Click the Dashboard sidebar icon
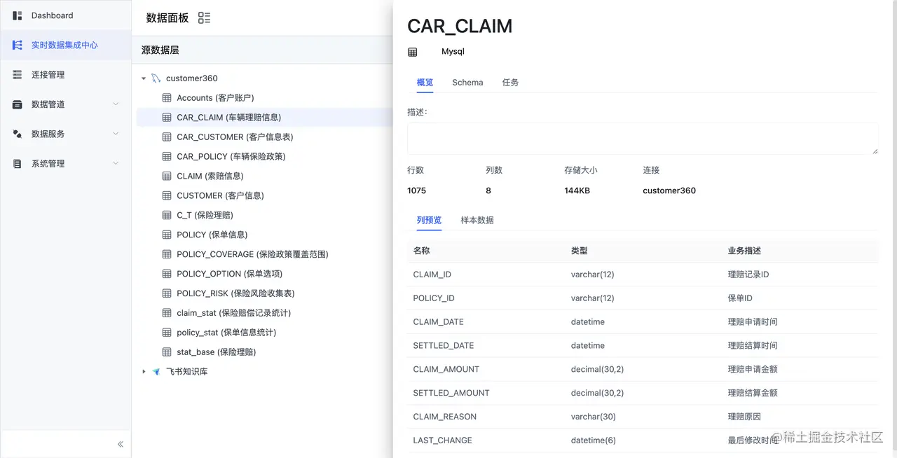 pos(18,15)
